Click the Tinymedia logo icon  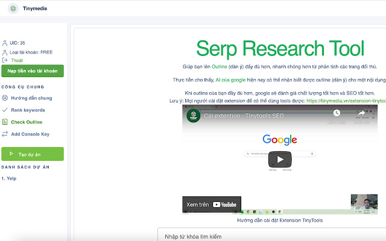tap(13, 8)
